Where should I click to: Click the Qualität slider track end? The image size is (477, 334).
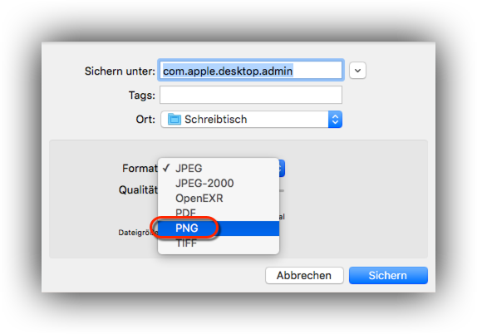282,191
